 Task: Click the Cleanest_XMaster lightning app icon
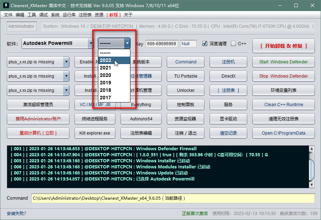[6, 5]
